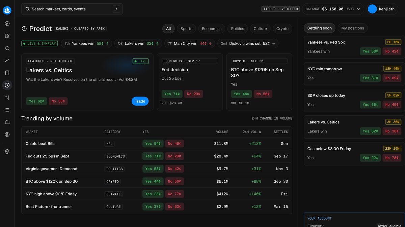Open the profile person icon in sidebar

(x=7, y=135)
